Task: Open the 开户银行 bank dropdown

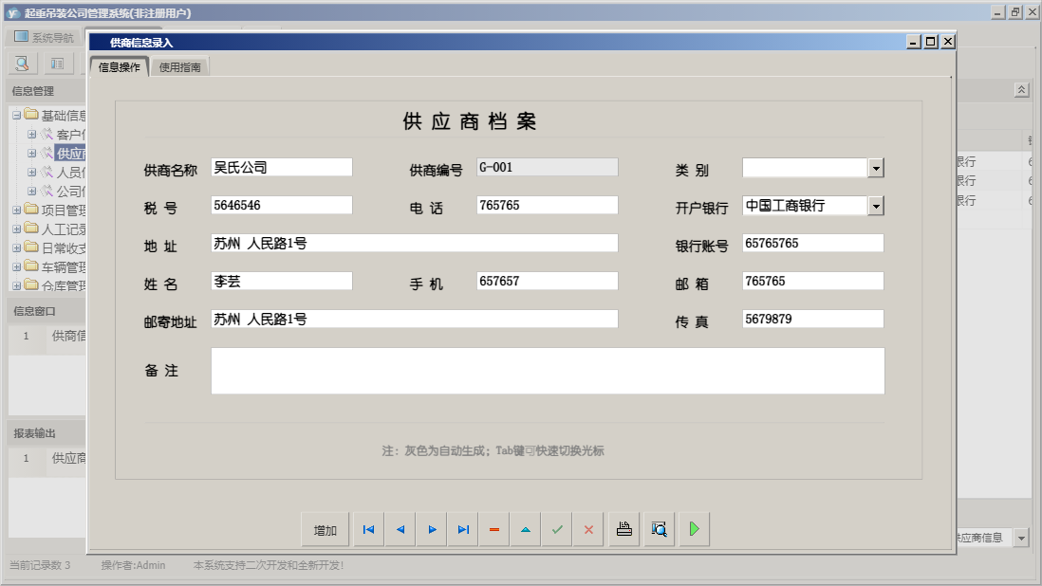Action: 876,206
